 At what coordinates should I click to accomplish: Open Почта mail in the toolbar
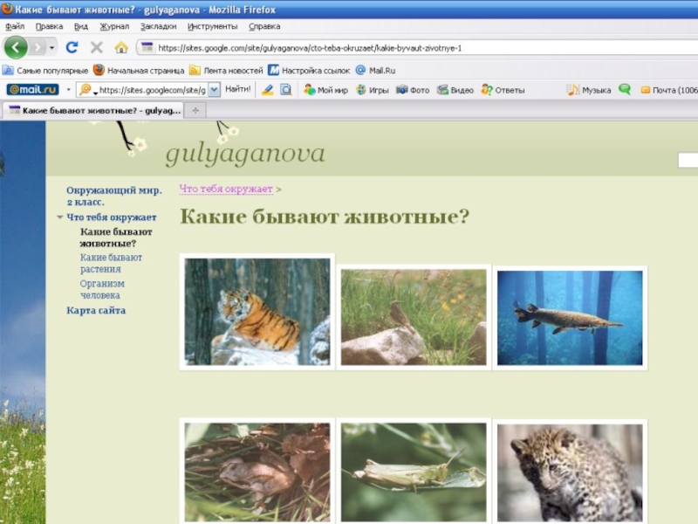[669, 90]
